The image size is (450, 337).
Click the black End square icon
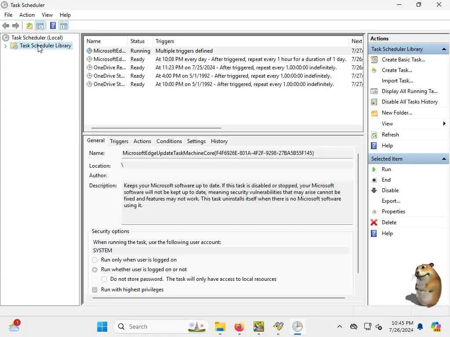pyautogui.click(x=374, y=180)
